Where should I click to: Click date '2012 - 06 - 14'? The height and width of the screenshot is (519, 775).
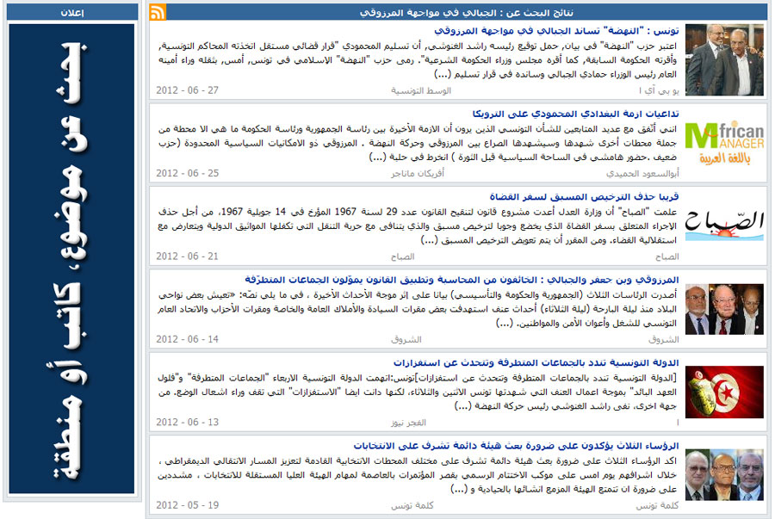[x=188, y=339]
